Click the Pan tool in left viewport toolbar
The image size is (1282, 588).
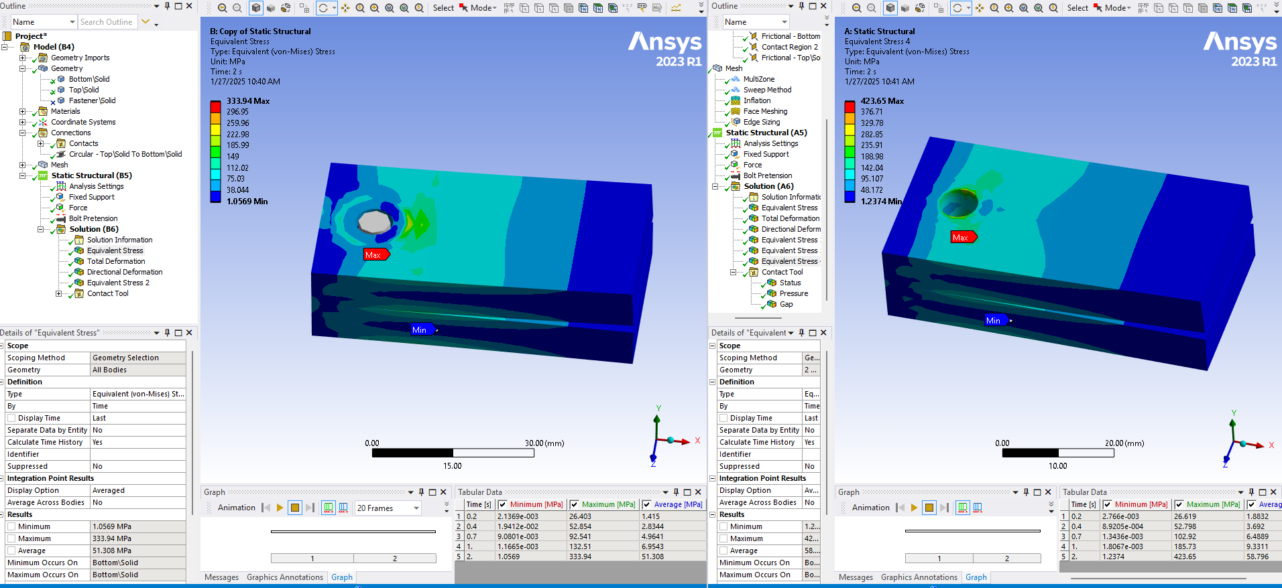(345, 8)
